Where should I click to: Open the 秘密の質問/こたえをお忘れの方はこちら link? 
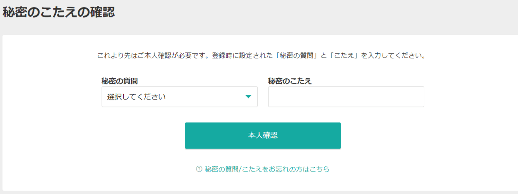click(x=267, y=169)
